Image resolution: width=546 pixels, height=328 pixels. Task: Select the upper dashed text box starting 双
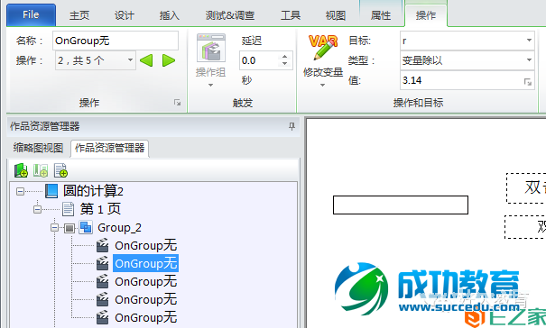coord(526,188)
